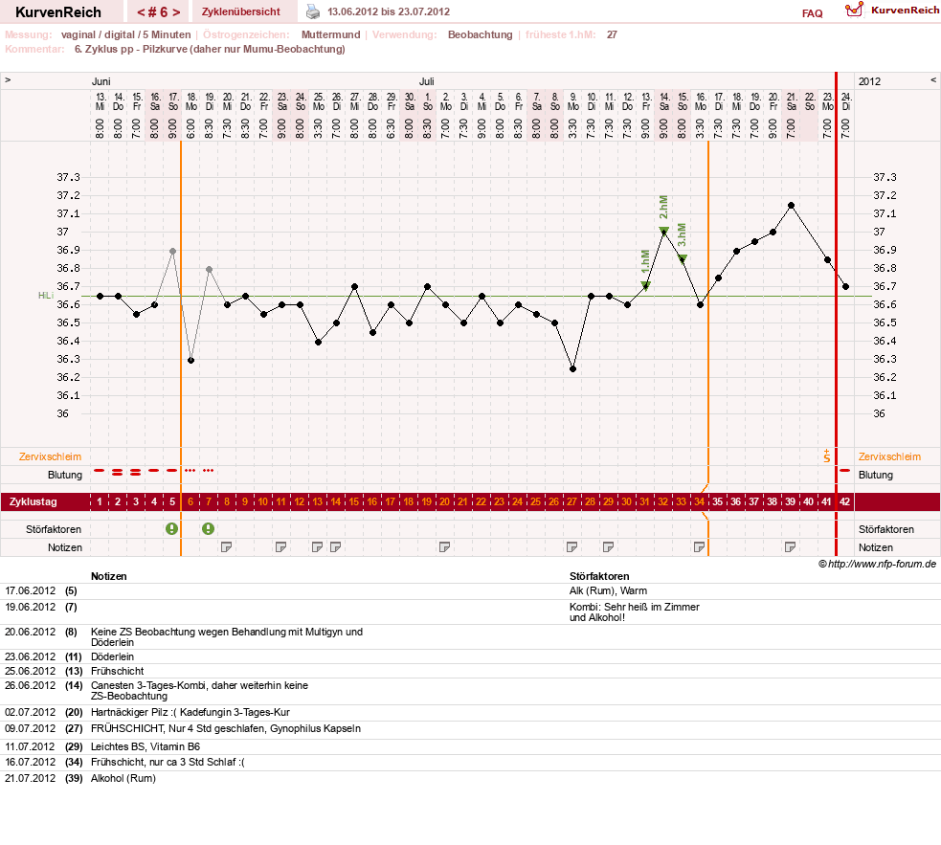Open the Zyklenübersicht tab
This screenshot has width=941, height=845.
click(240, 12)
